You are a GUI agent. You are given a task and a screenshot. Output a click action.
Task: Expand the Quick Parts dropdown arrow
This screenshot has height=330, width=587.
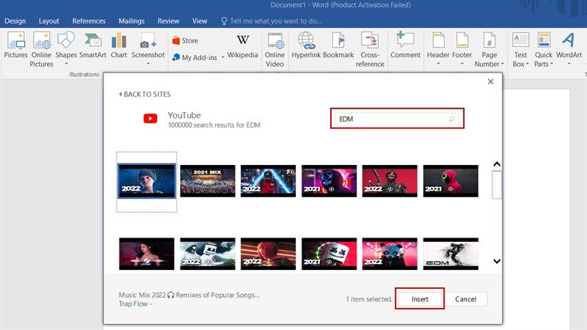tap(552, 64)
